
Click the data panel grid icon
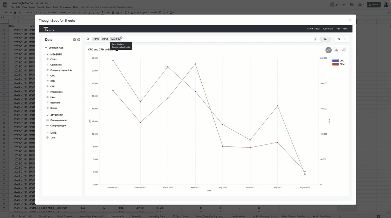click(79, 40)
